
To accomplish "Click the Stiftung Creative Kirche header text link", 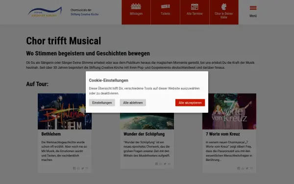I will click(85, 14).
